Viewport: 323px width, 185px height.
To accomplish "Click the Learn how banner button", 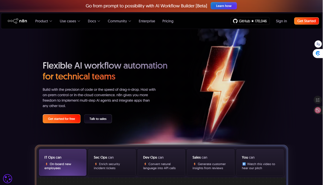I will [224, 6].
